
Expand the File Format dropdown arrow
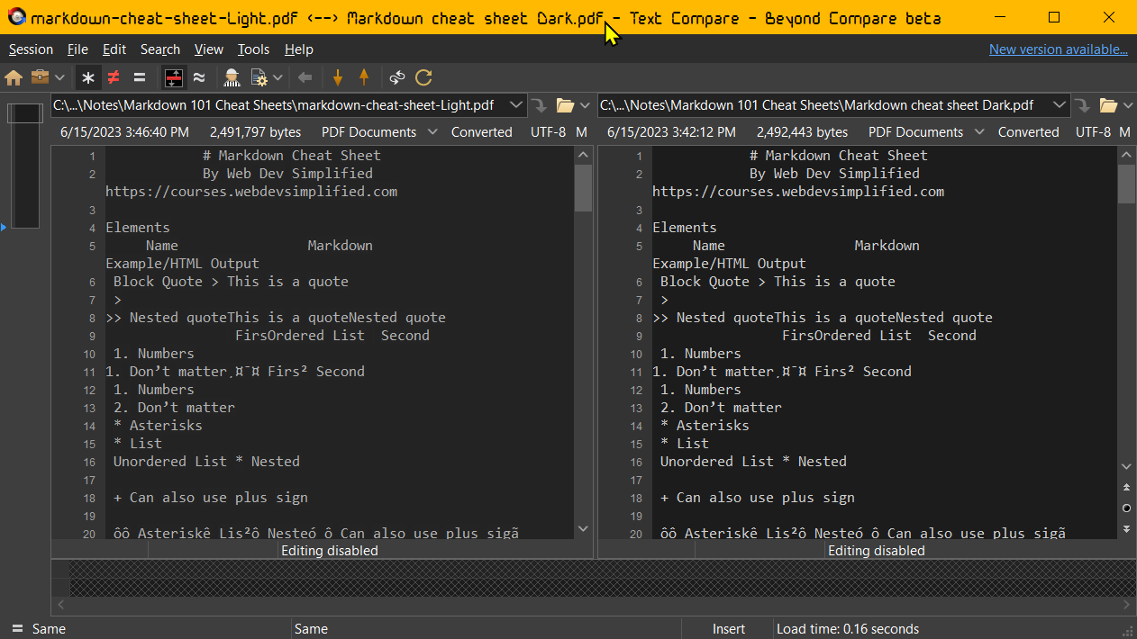pos(278,77)
